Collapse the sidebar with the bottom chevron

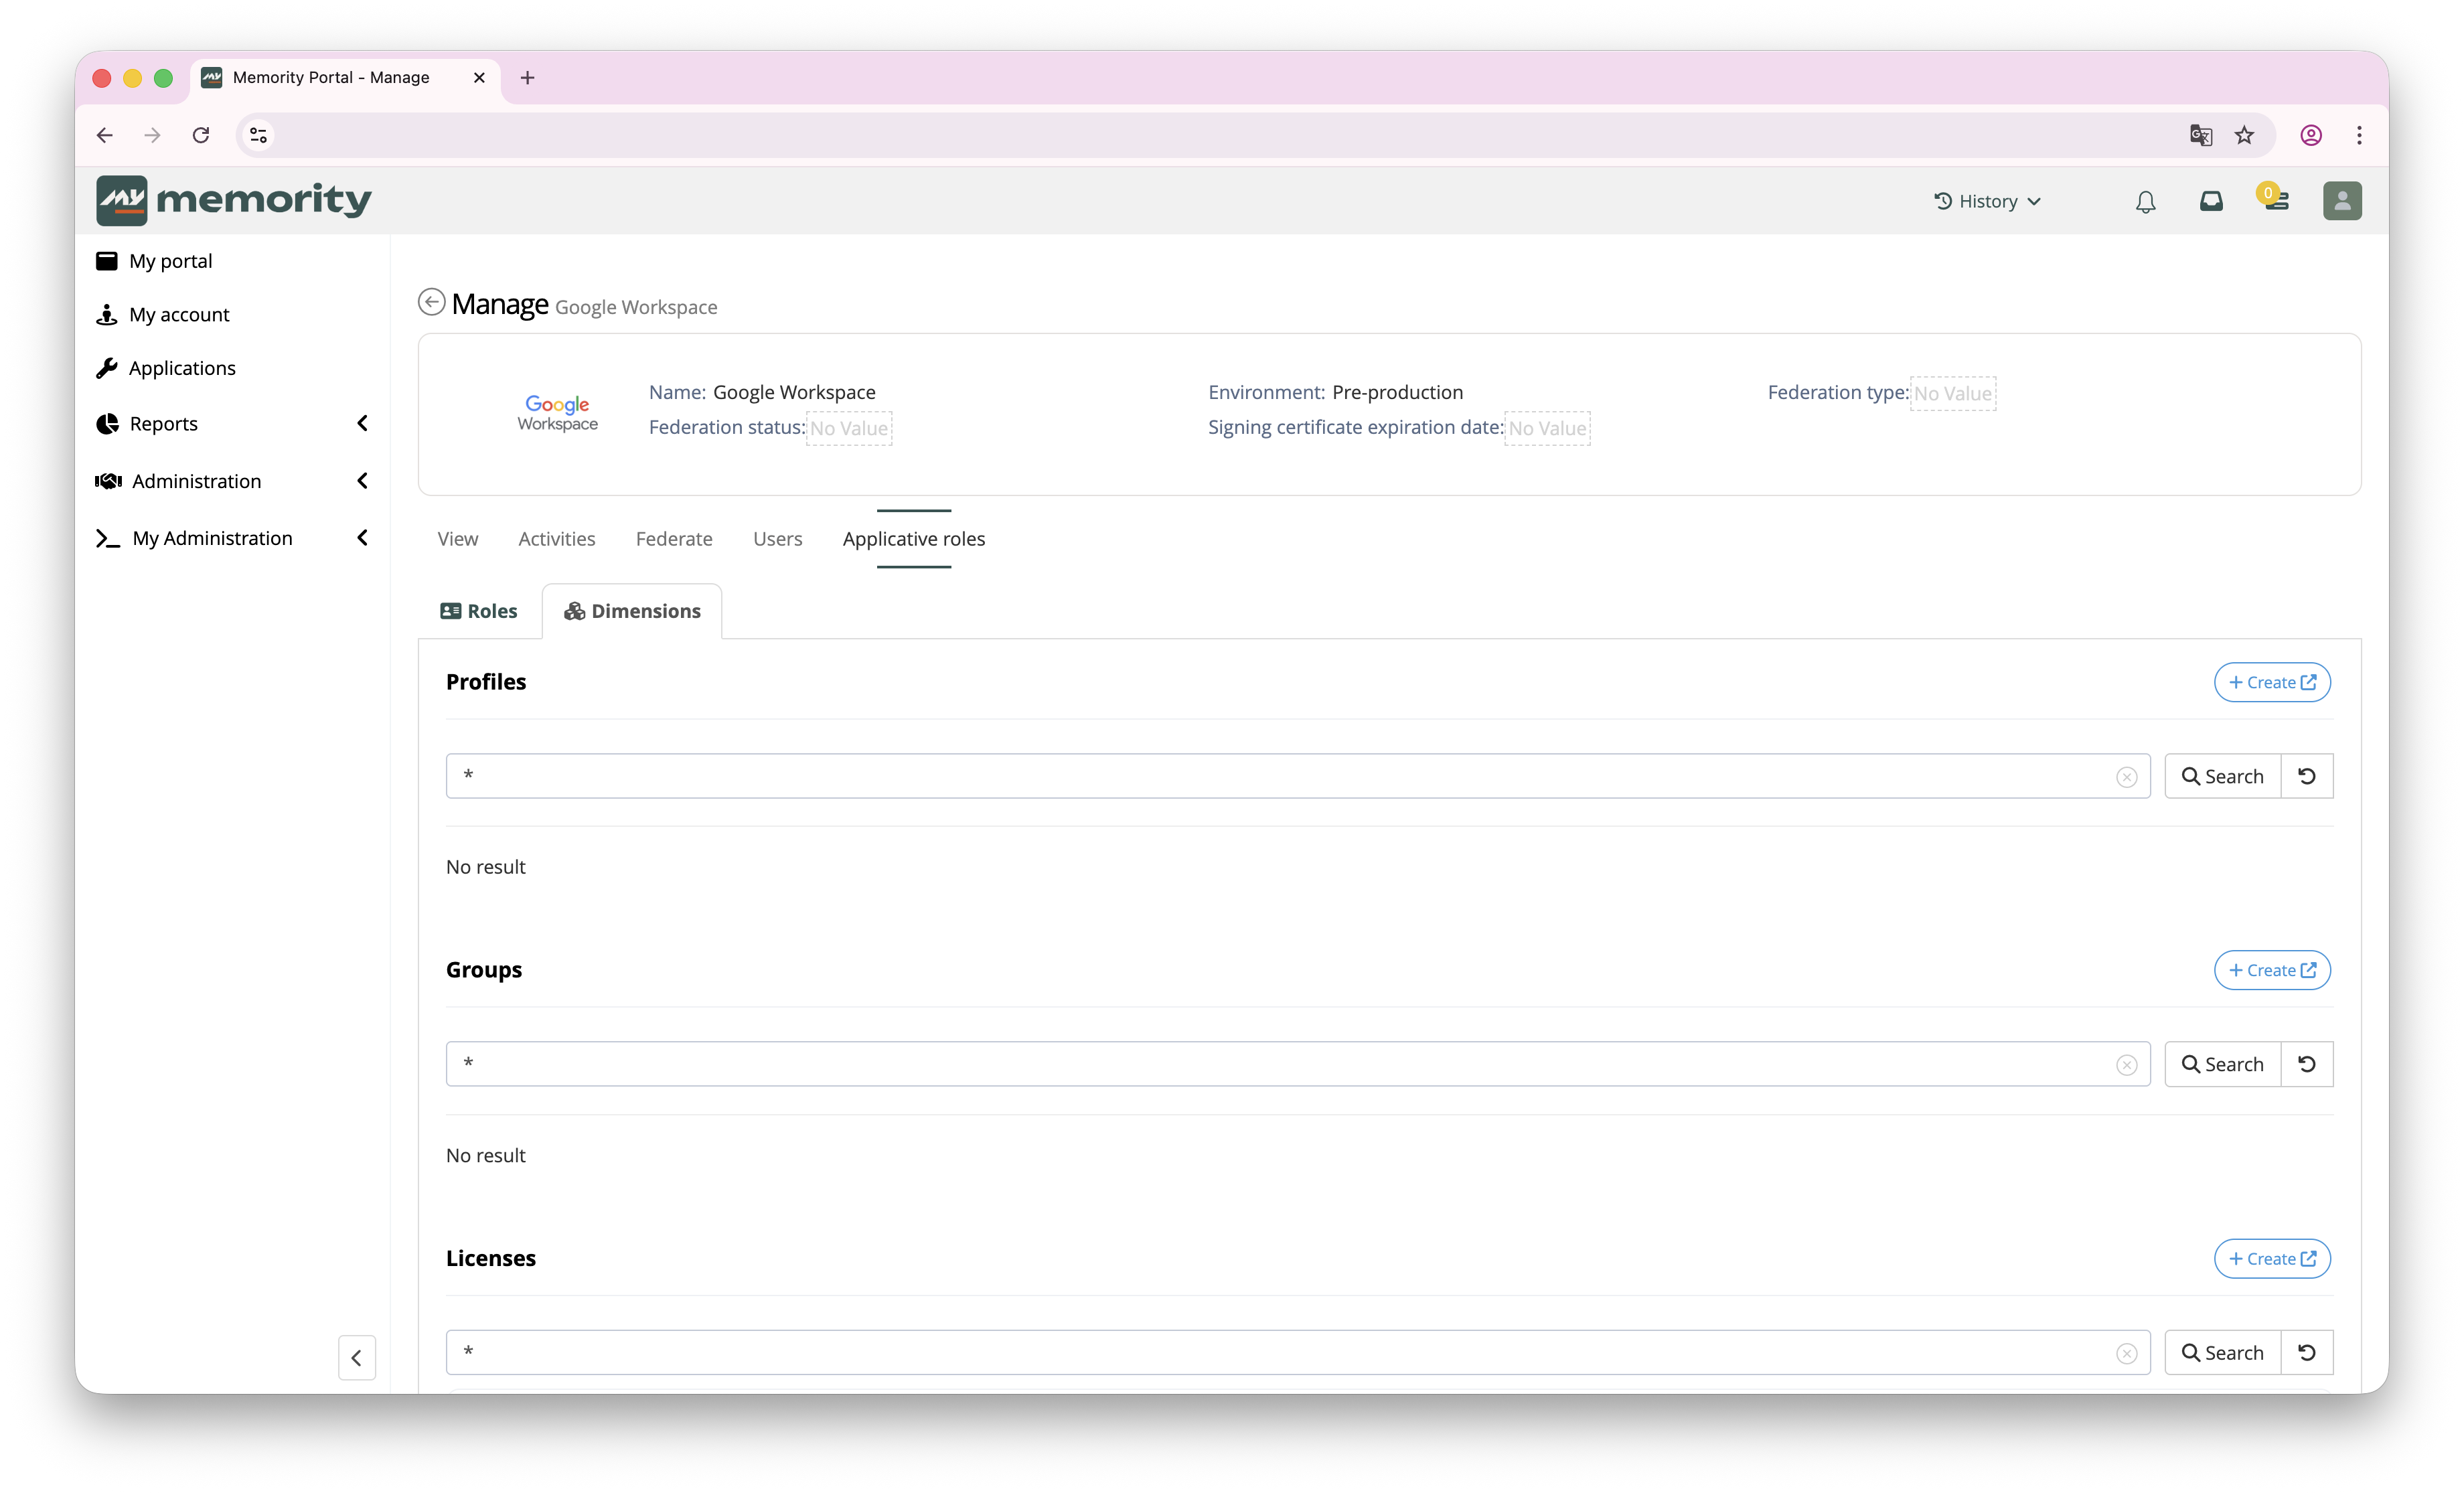point(357,1358)
